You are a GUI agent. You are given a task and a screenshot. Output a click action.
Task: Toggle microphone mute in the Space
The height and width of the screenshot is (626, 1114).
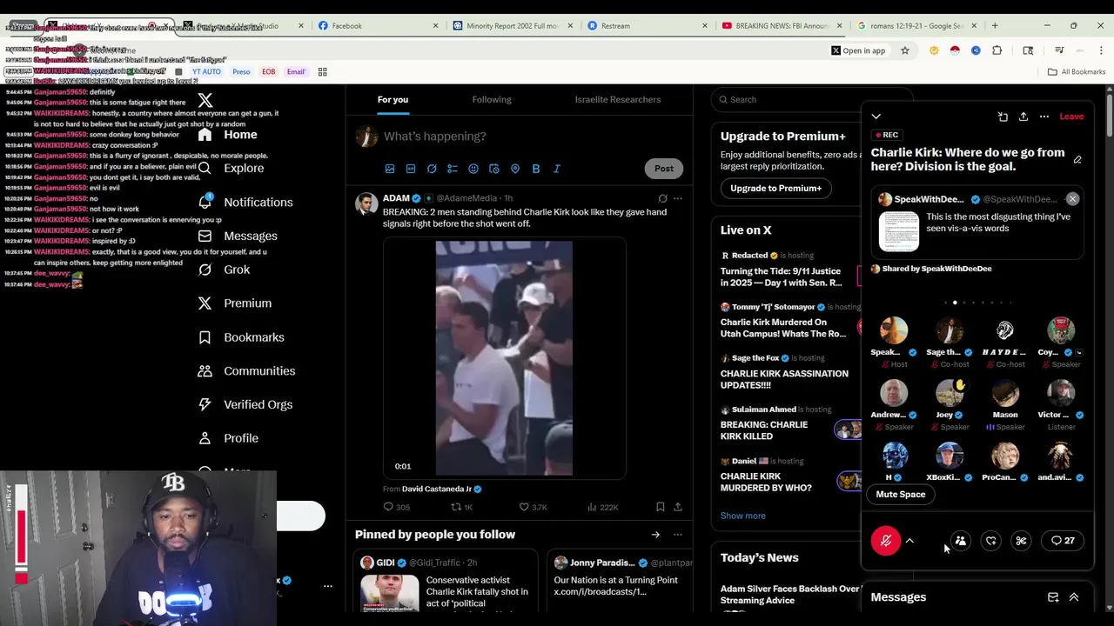(886, 541)
